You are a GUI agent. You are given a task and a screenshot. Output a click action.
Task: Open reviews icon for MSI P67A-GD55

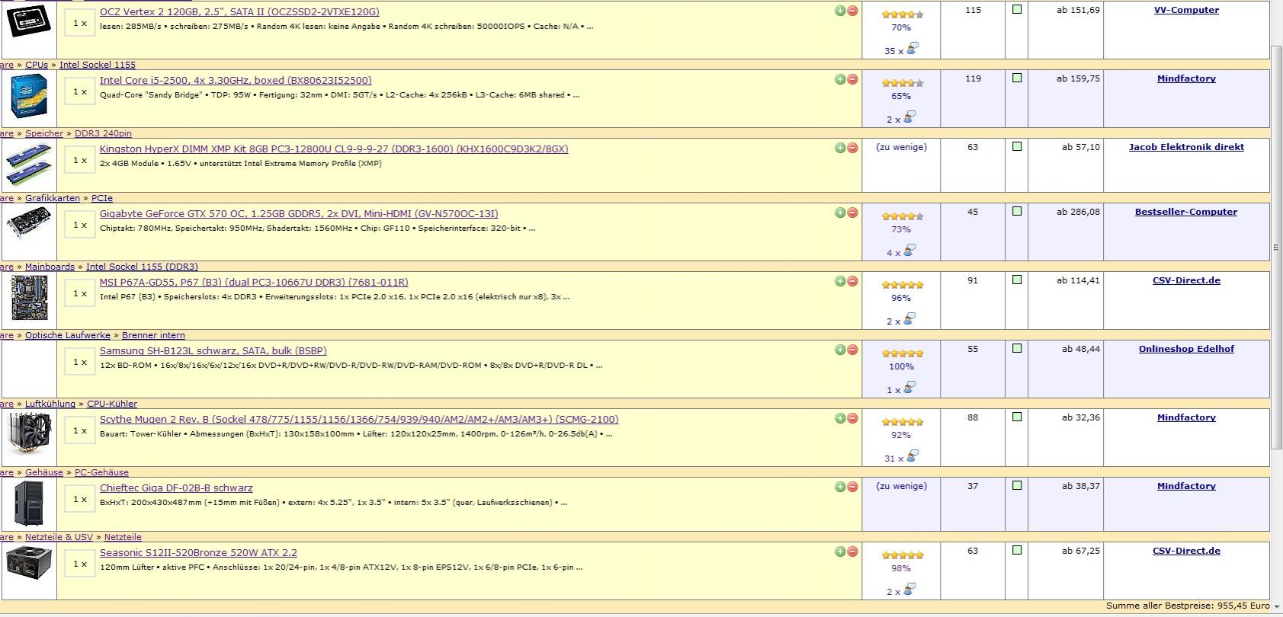click(909, 319)
